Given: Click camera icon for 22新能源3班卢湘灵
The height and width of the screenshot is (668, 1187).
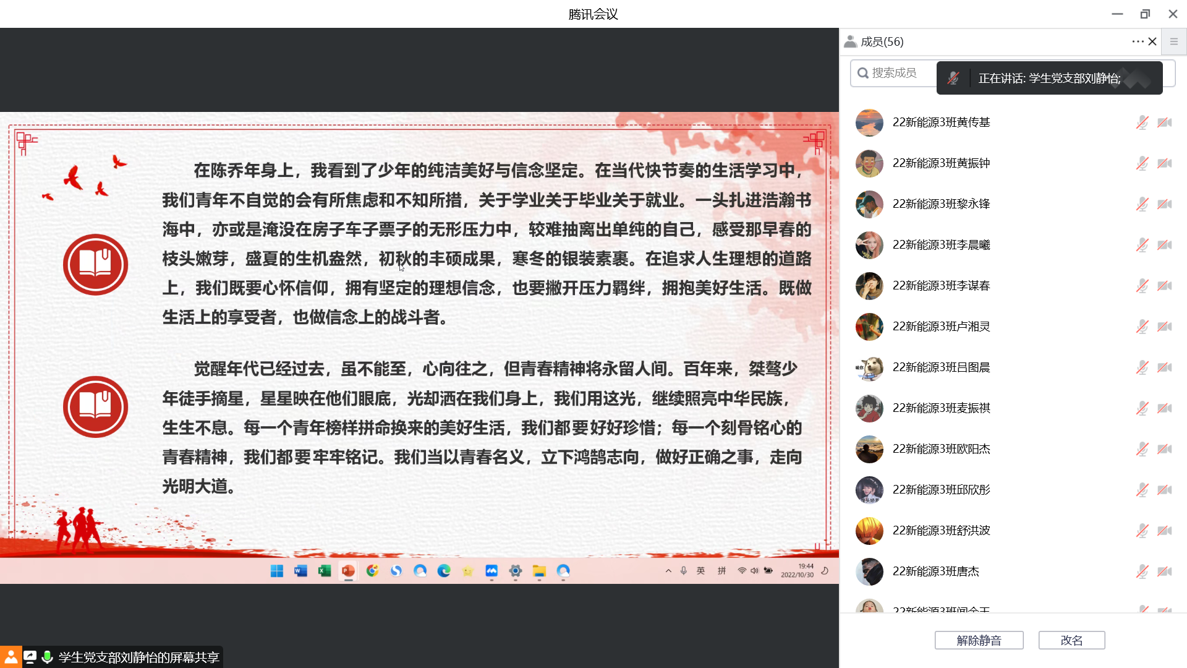Looking at the screenshot, I should pyautogui.click(x=1165, y=327).
